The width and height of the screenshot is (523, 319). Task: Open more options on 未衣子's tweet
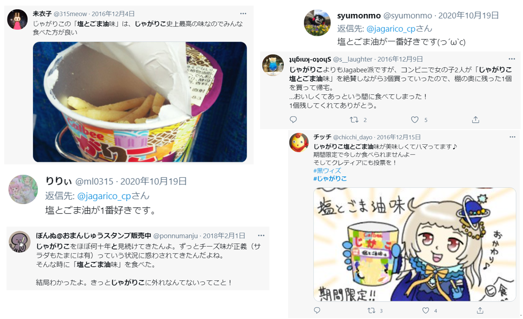243,13
